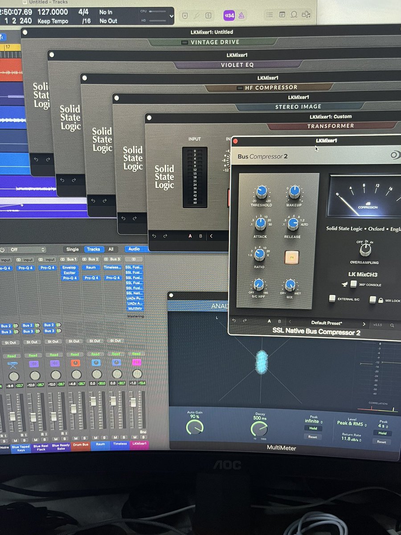The image size is (401, 535).
Task: Click the Timeless blue channel icon
Action: coord(116,363)
